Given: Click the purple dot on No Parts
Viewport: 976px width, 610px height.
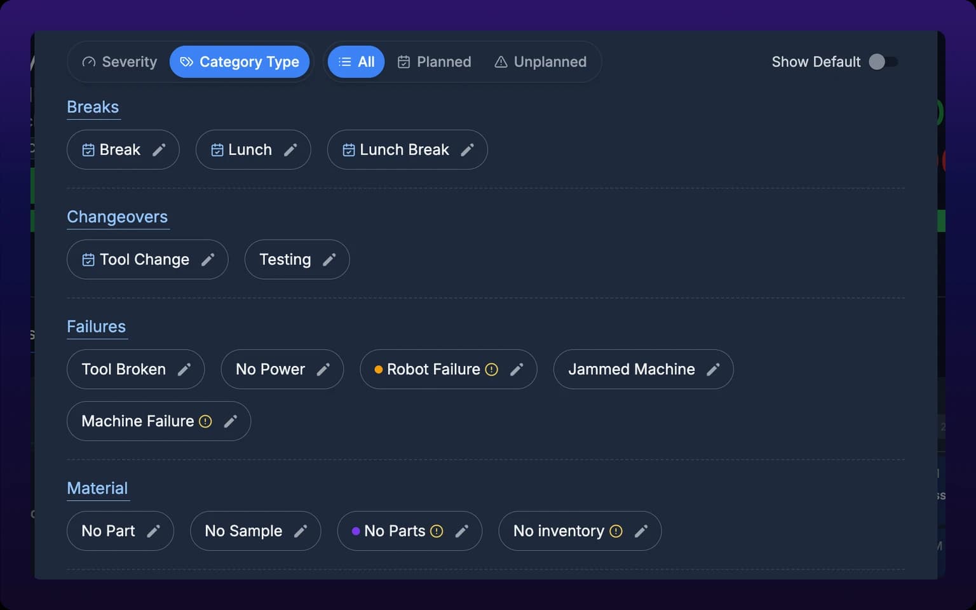Looking at the screenshot, I should [356, 531].
